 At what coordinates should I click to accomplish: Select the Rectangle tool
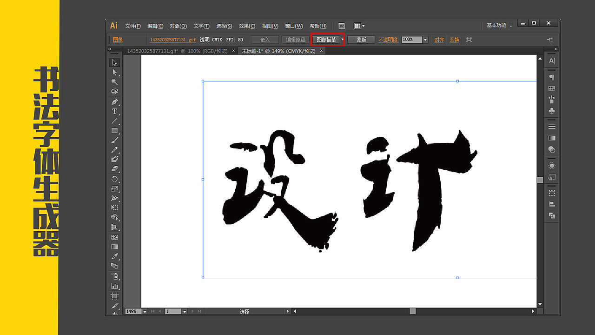coord(115,131)
